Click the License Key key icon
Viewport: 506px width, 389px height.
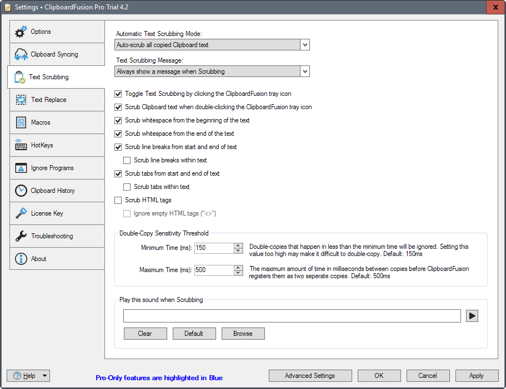tap(21, 213)
